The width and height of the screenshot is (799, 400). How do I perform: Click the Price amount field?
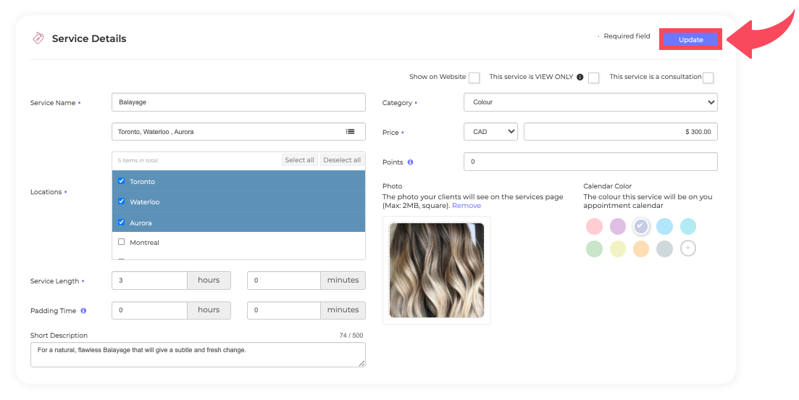tap(621, 131)
